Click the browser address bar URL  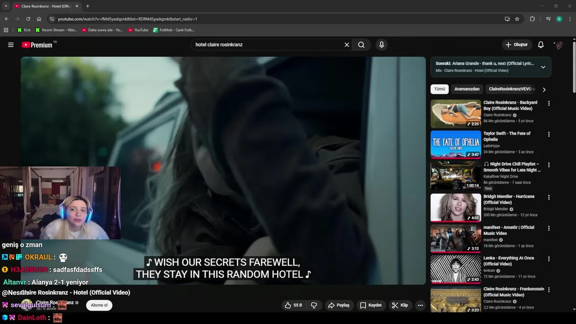tap(127, 19)
